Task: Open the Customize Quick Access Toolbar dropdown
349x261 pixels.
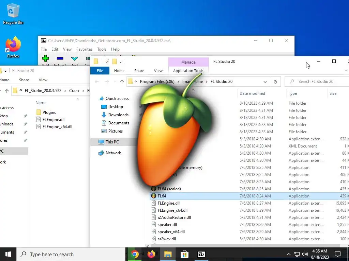Action: pyautogui.click(x=121, y=62)
